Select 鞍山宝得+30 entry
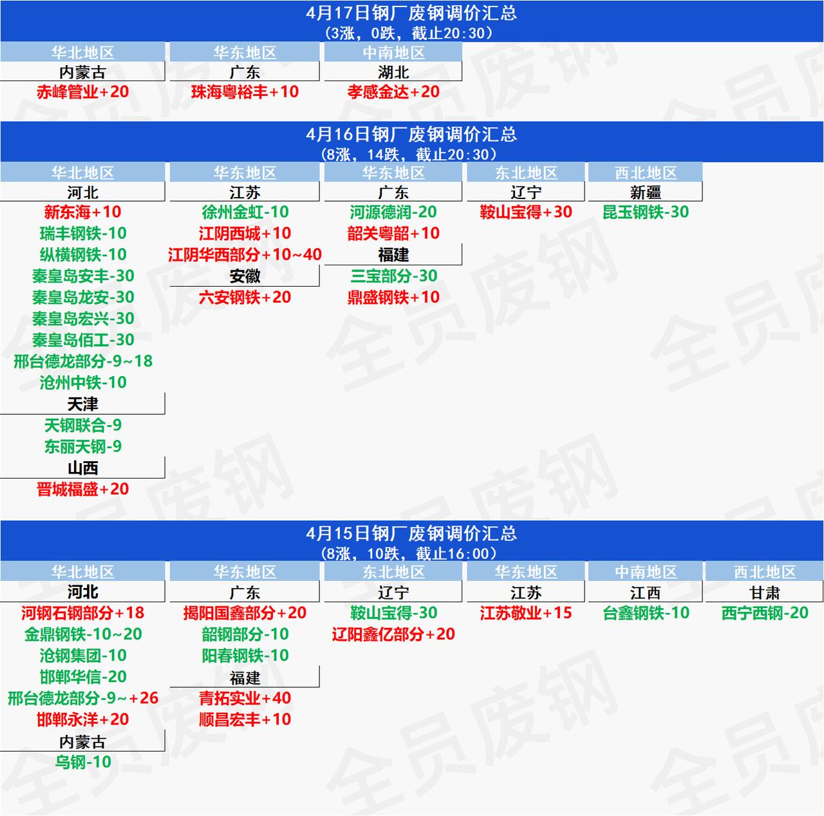Viewport: 824px width, 816px height. click(526, 212)
